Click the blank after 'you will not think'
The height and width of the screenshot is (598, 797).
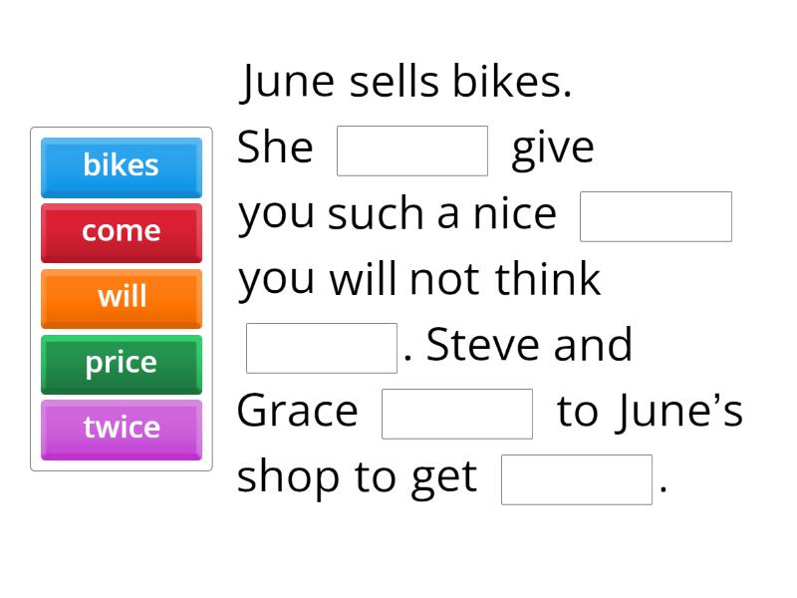pyautogui.click(x=321, y=344)
